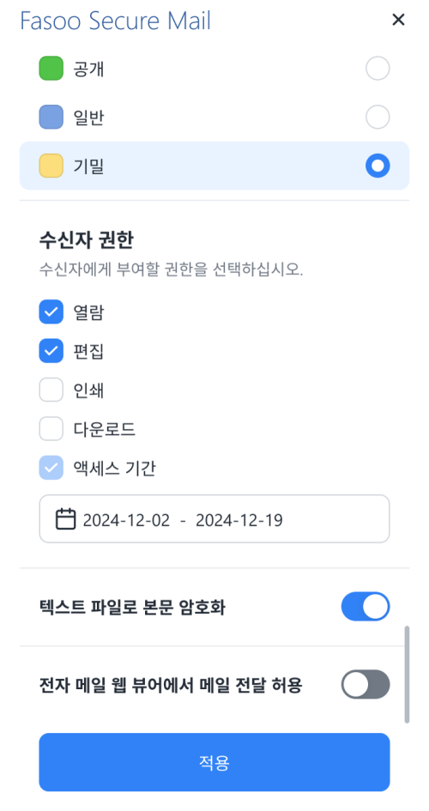Image resolution: width=429 pixels, height=811 pixels.
Task: Open the access period date range field
Action: click(214, 519)
